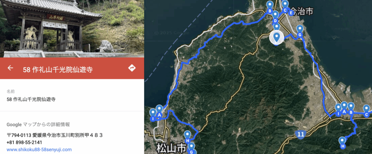Click the 今治市 city label
Image resolution: width=372 pixels, height=154 pixels.
click(x=302, y=11)
